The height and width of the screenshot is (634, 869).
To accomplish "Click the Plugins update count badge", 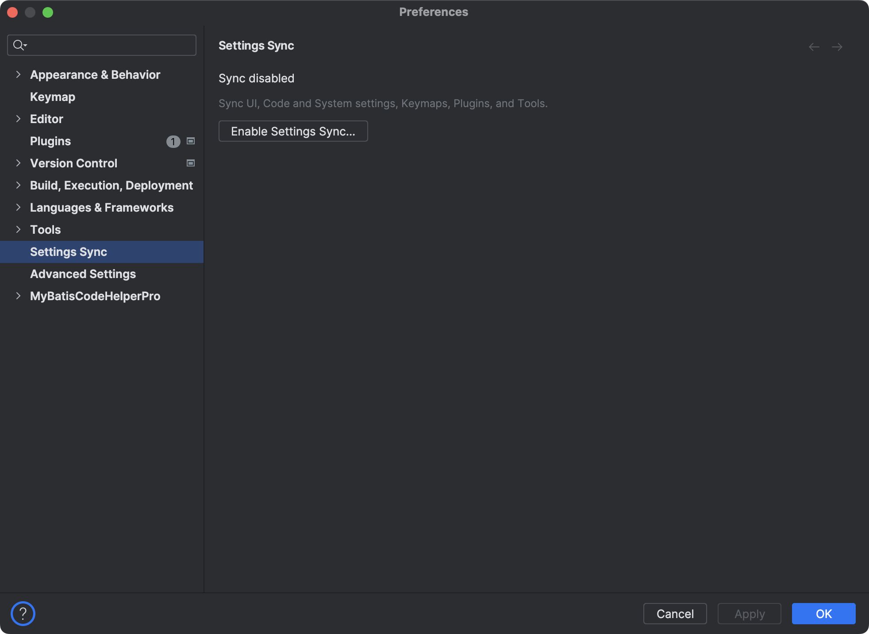I will tap(173, 141).
